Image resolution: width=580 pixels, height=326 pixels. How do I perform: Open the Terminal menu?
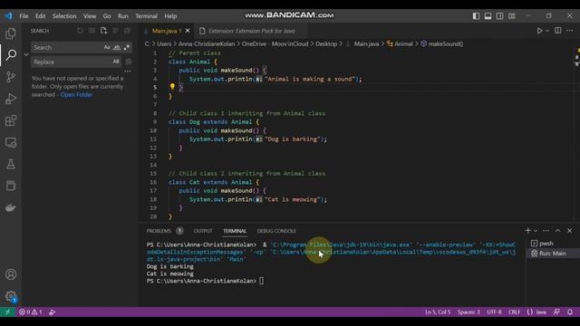146,16
